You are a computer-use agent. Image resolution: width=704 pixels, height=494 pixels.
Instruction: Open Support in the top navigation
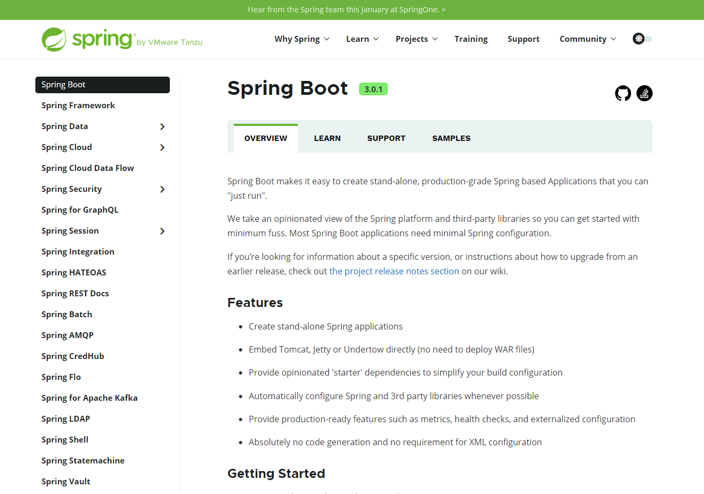523,39
